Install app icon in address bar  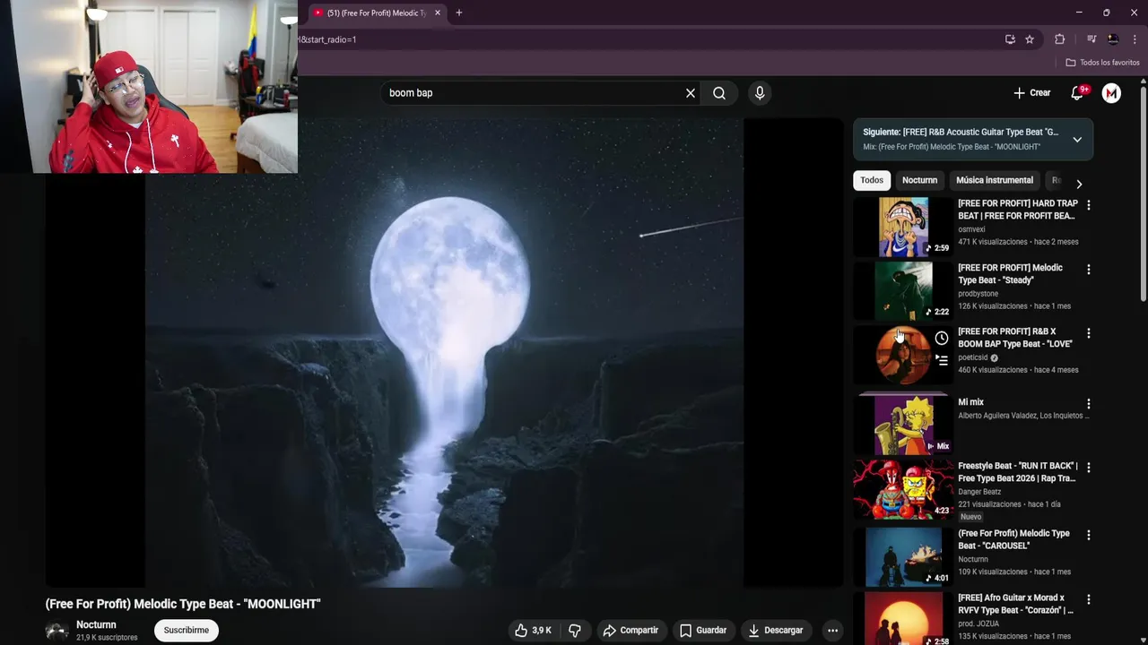tap(1010, 39)
